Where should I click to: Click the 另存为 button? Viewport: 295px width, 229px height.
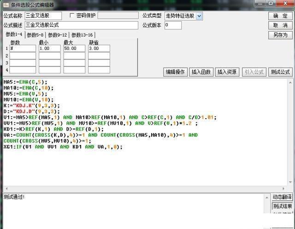pyautogui.click(x=280, y=35)
